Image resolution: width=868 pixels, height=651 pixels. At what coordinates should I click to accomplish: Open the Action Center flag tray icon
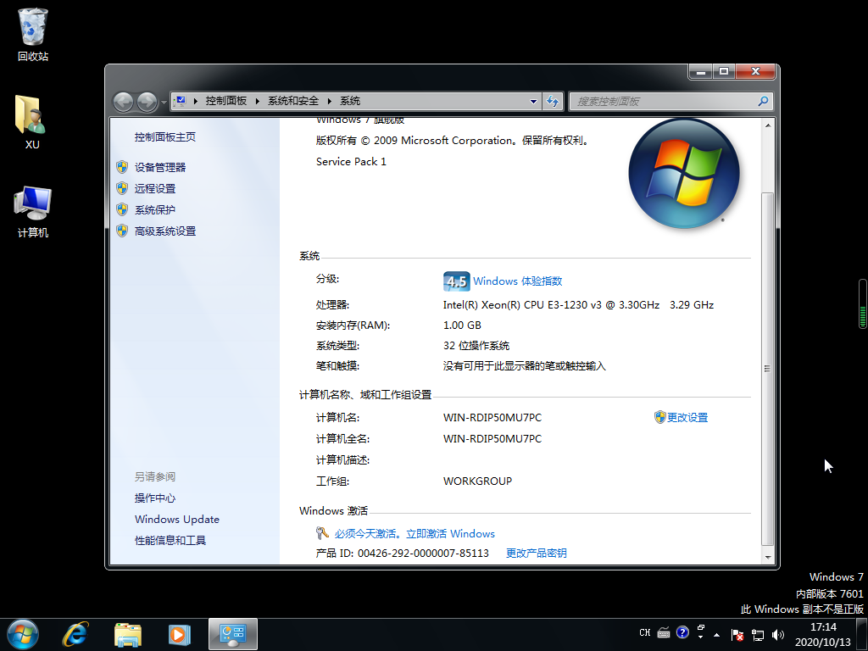click(x=738, y=634)
